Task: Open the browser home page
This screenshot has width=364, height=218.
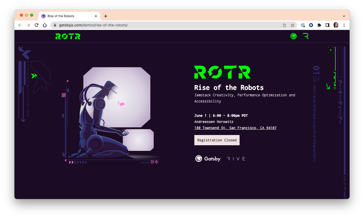Action: (45, 25)
